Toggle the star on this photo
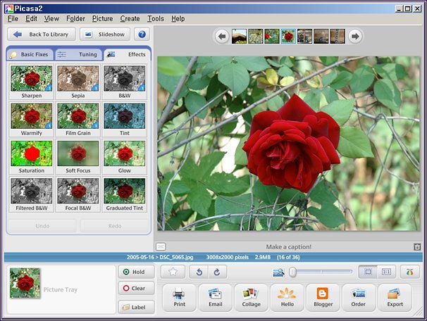427x321 pixels. pyautogui.click(x=173, y=272)
